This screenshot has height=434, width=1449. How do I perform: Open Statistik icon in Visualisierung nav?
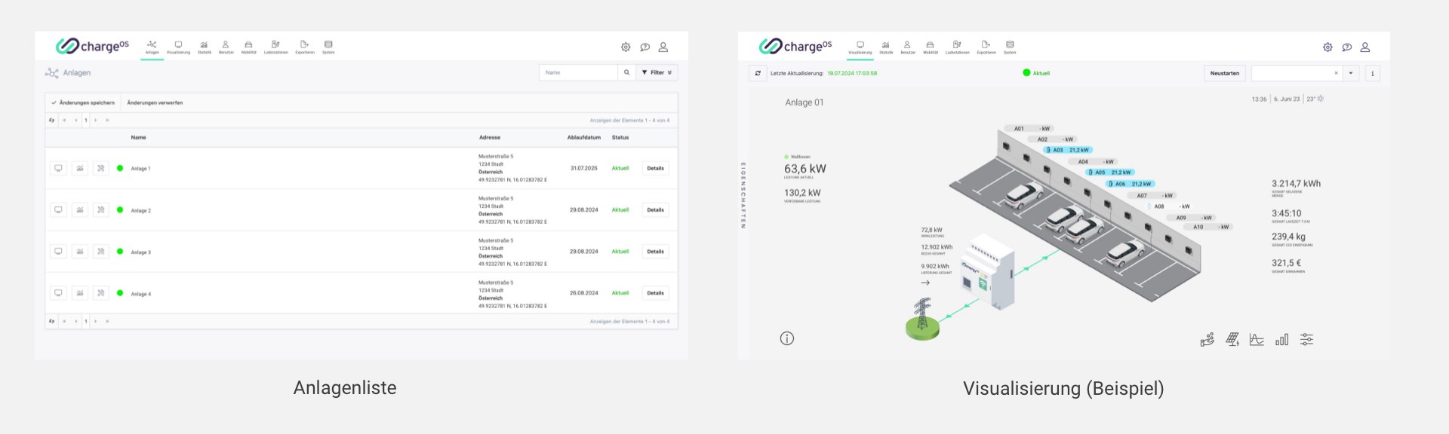pyautogui.click(x=886, y=47)
